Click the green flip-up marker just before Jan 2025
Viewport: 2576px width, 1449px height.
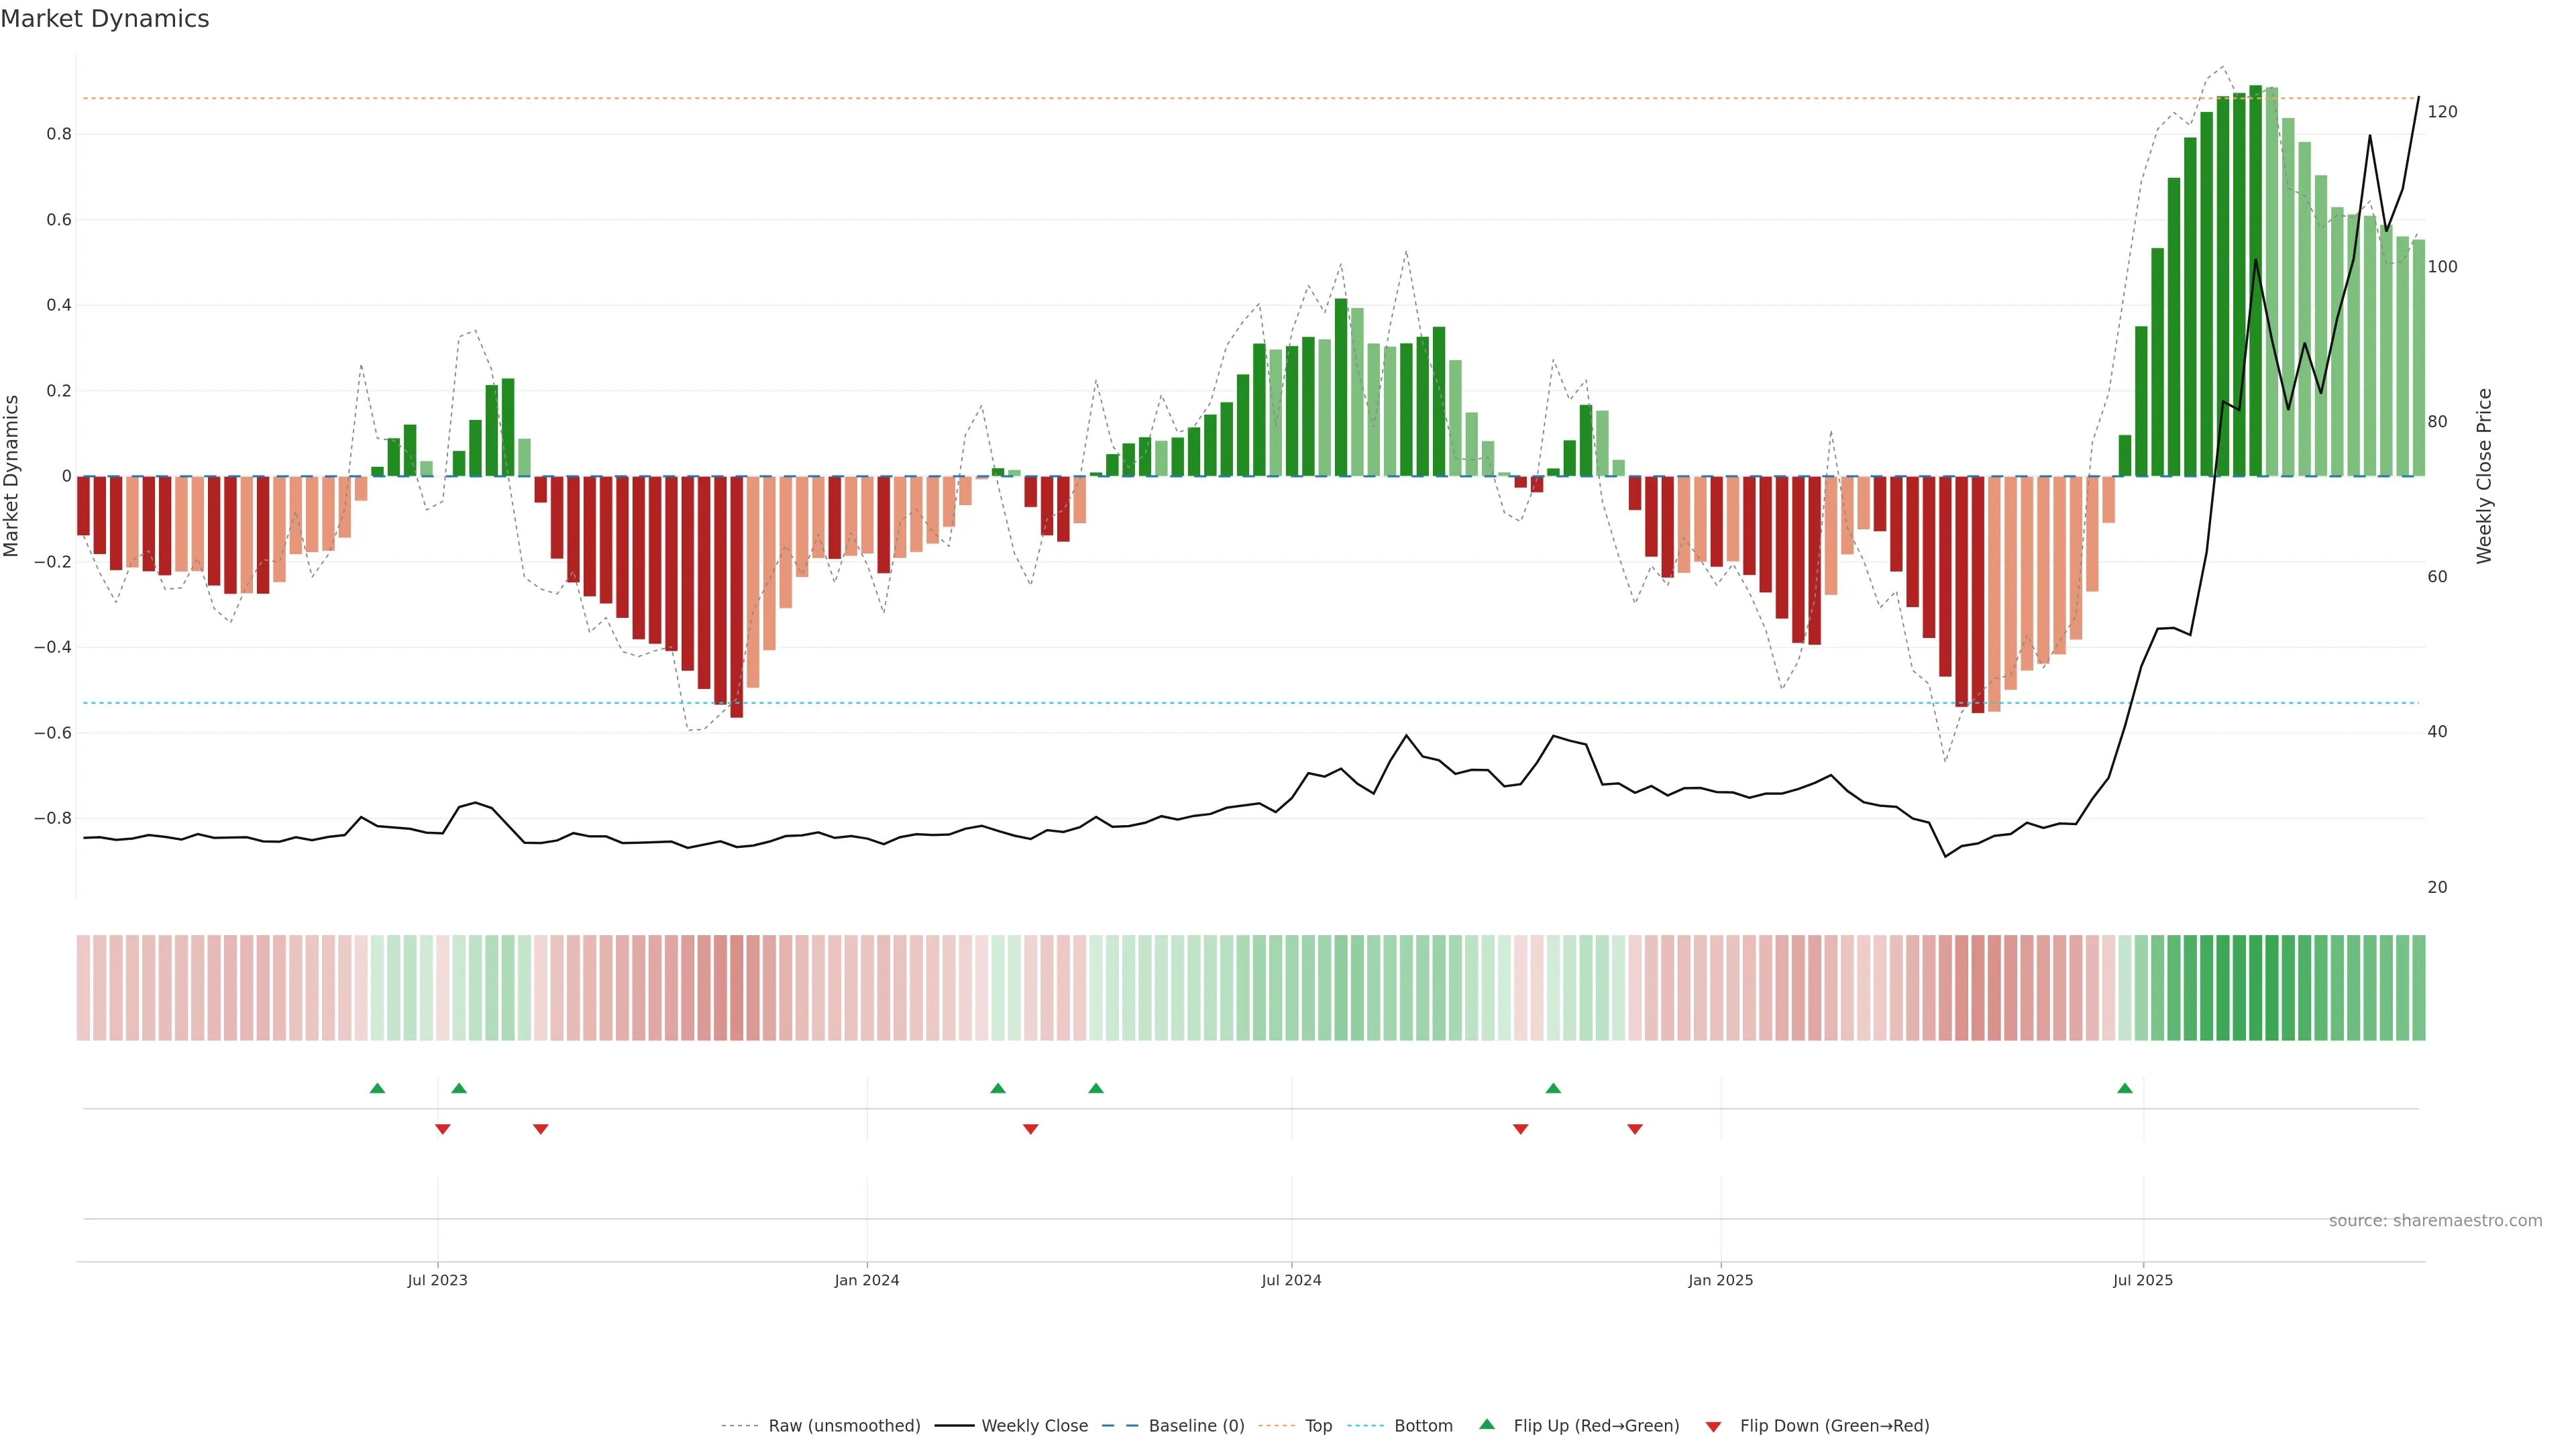[1553, 1088]
